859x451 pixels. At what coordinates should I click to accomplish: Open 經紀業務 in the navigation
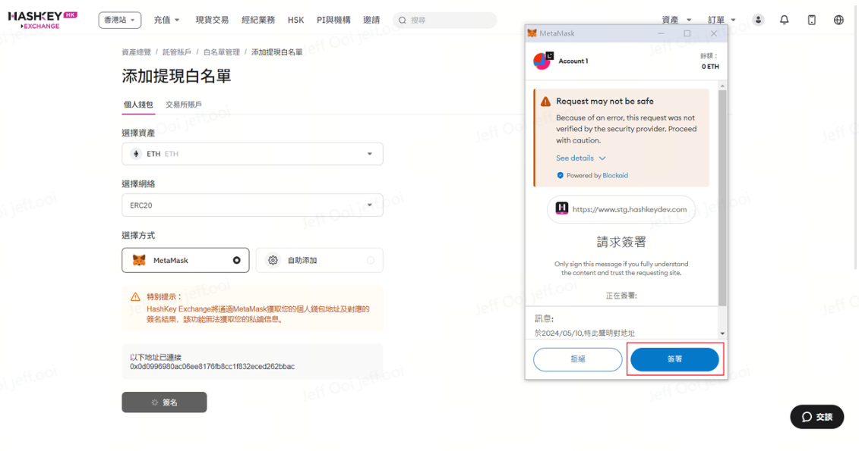pos(258,20)
